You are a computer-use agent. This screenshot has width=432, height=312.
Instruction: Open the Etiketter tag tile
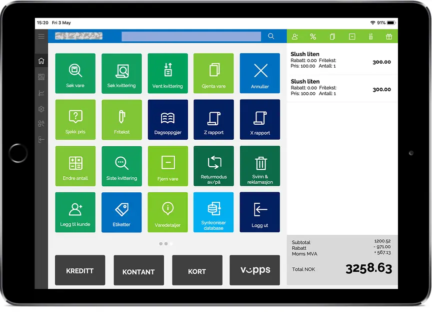[x=121, y=212]
